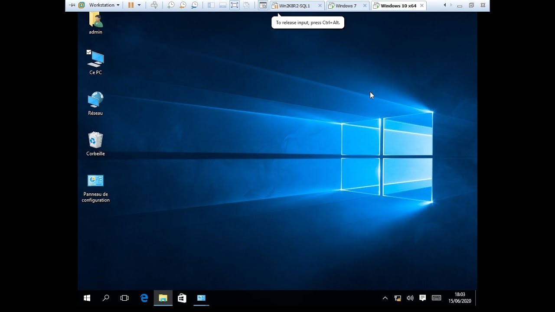Image resolution: width=555 pixels, height=312 pixels.
Task: Open Microsoft Store from taskbar
Action: pyautogui.click(x=182, y=298)
